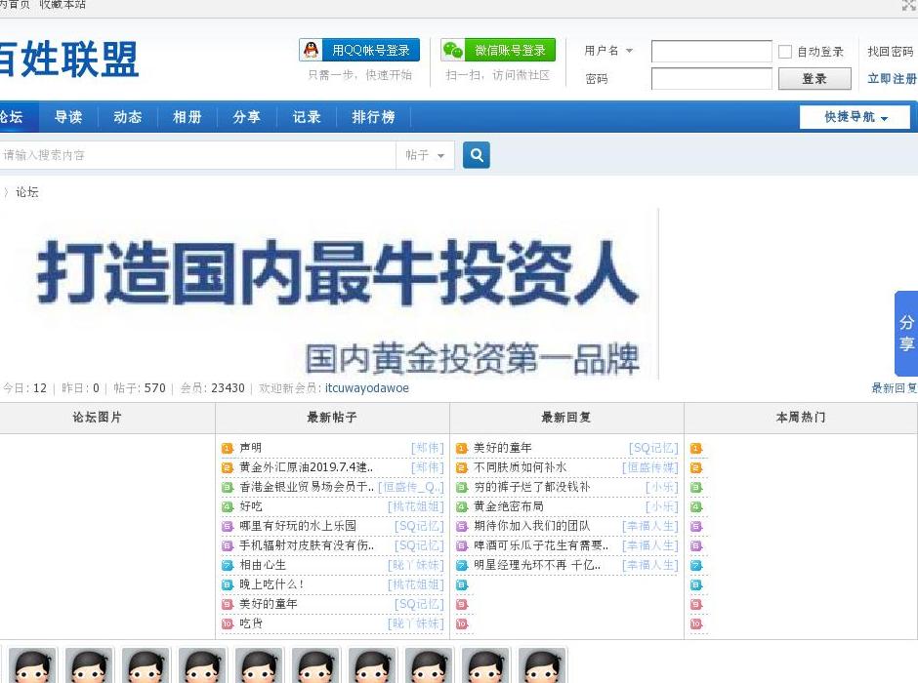This screenshot has width=918, height=683.
Task: Open new member itcuwayodawoe profile link
Action: 367,388
